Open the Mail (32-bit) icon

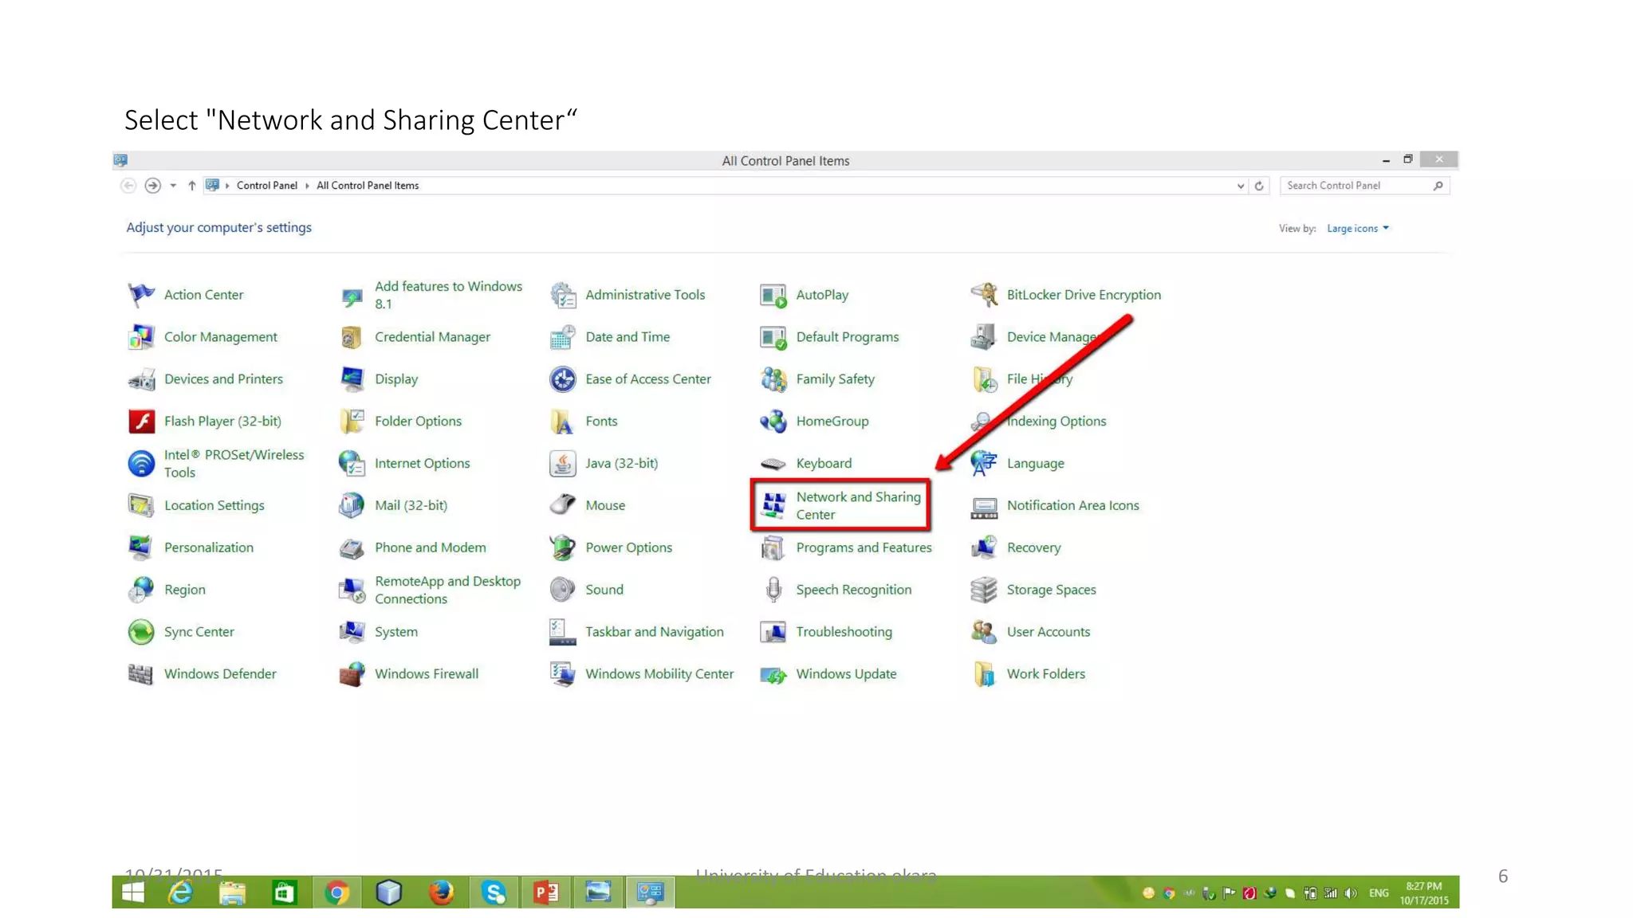click(x=352, y=506)
